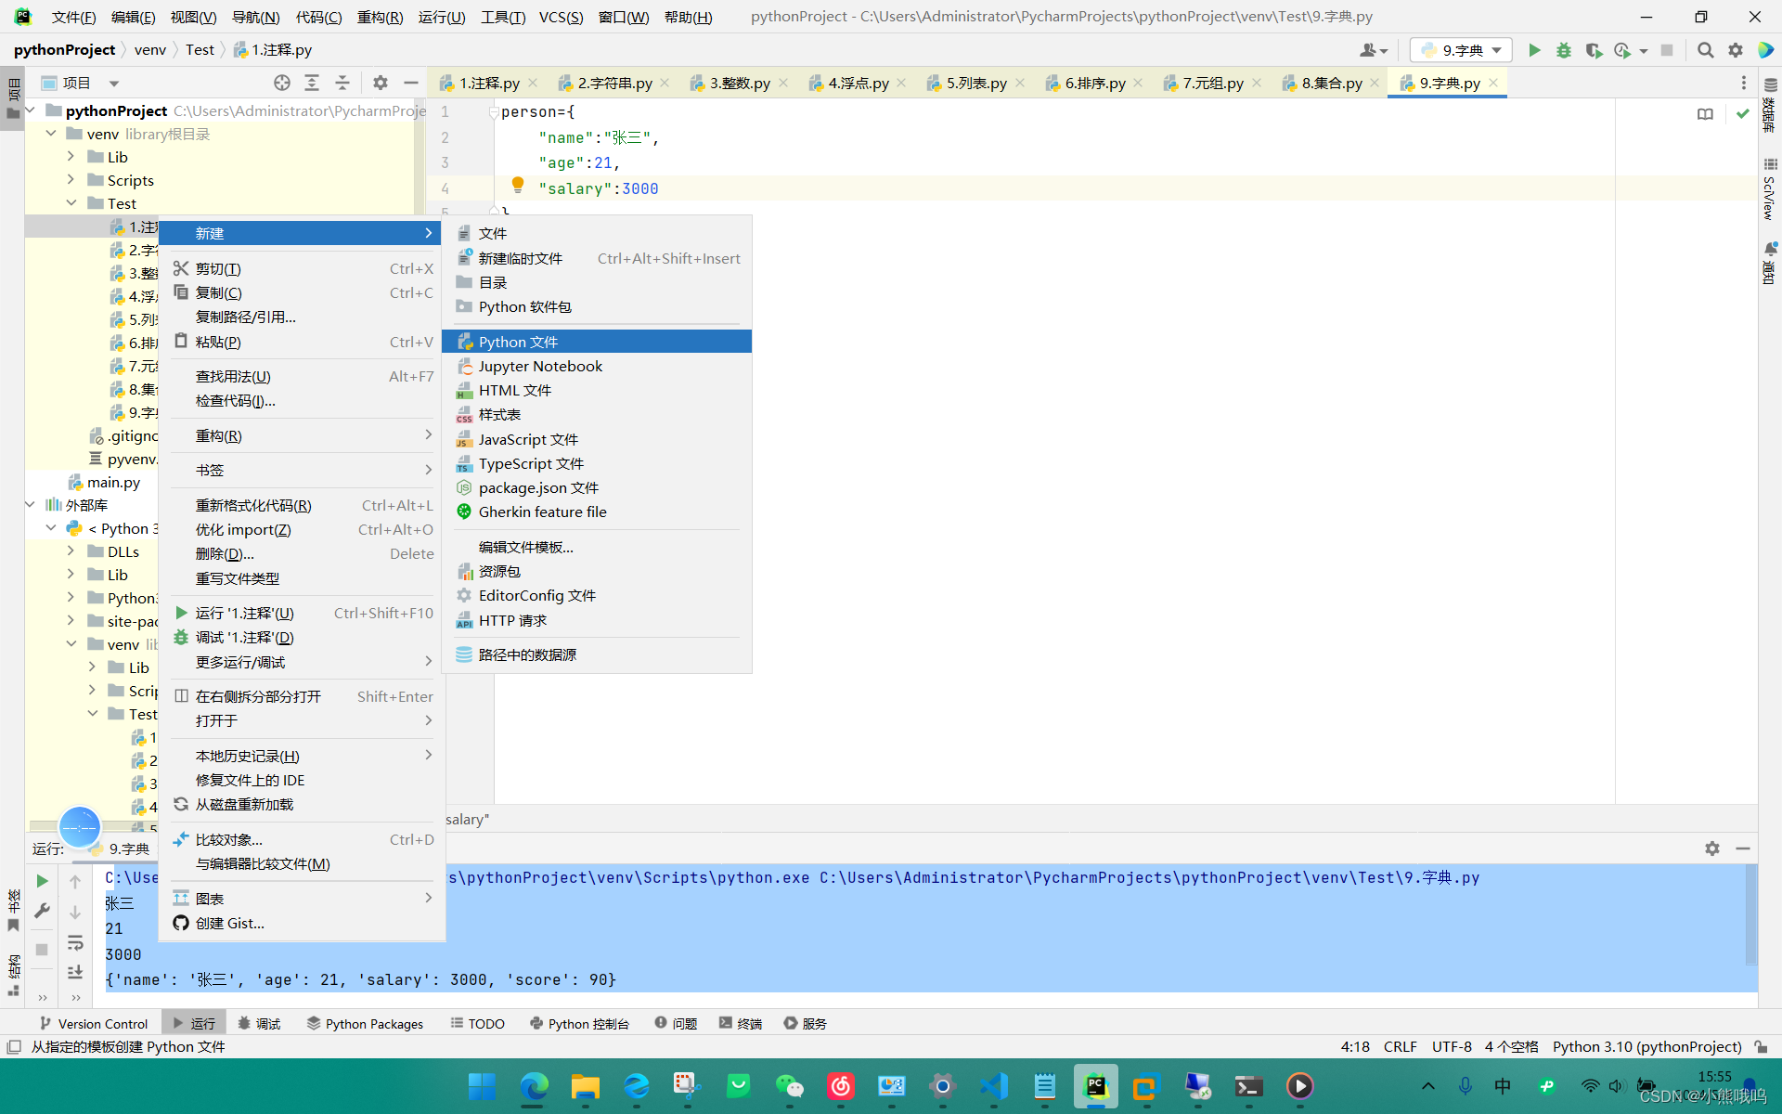Screen dimensions: 1782x1114
Task: Click the green Run button in toolbar
Action: coord(1534,50)
